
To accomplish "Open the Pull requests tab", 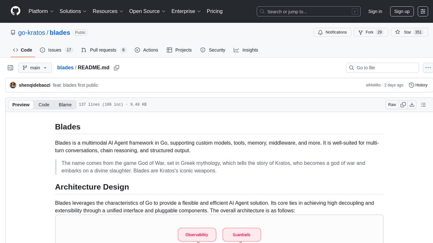I will point(103,50).
